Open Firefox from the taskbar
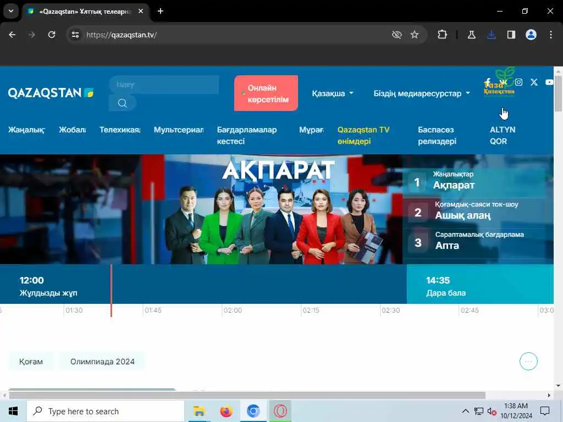Image resolution: width=563 pixels, height=422 pixels. pos(226,411)
